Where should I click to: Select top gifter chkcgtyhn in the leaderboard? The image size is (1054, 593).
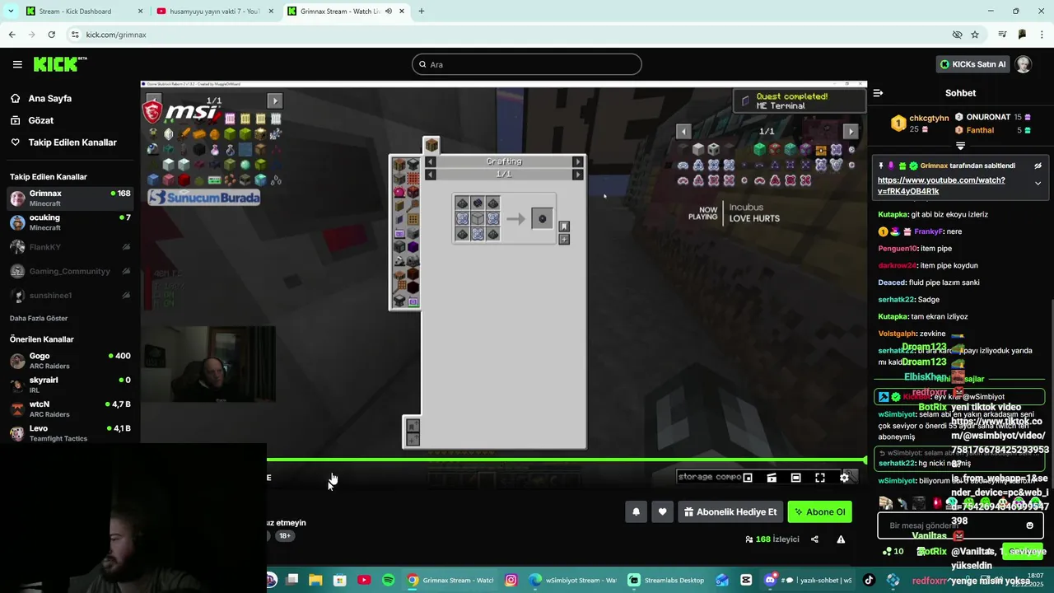[921, 123]
